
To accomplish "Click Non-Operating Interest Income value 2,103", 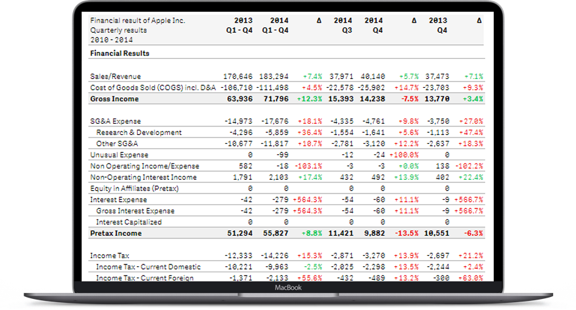I will (278, 177).
